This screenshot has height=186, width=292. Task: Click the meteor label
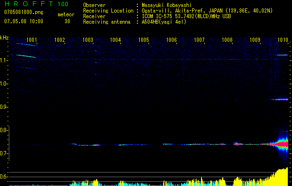click(x=66, y=14)
